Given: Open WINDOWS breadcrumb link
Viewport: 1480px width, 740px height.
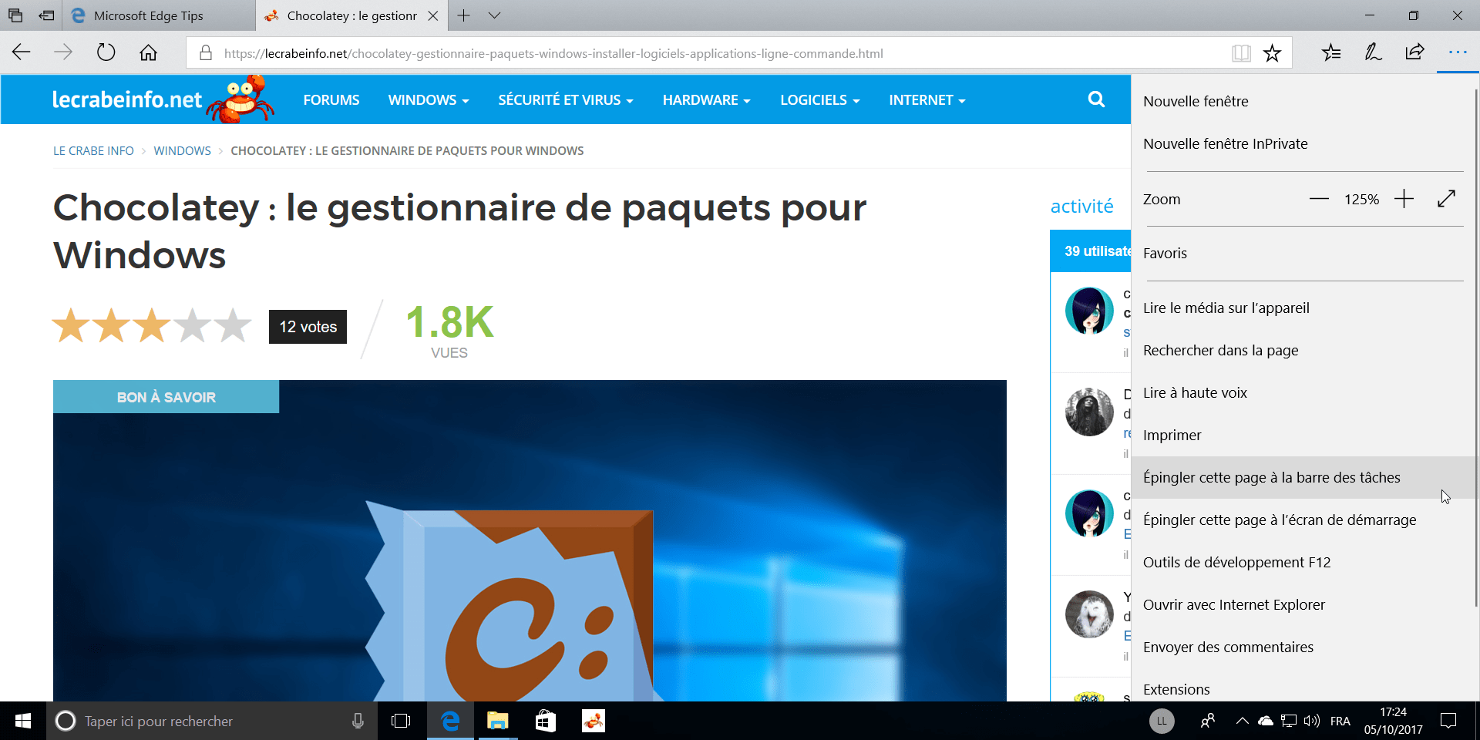Looking at the screenshot, I should click(x=182, y=151).
